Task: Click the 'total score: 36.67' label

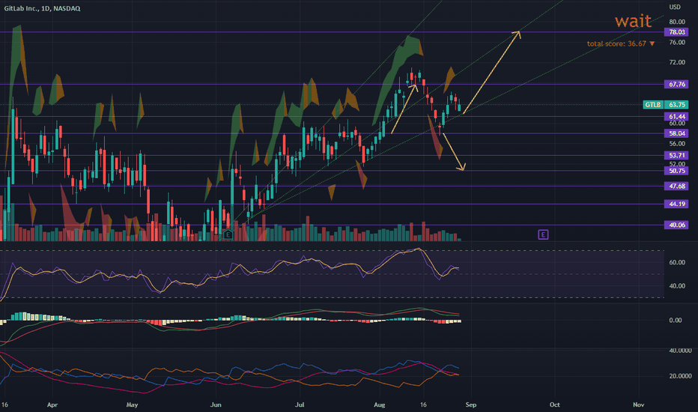Action: [616, 43]
